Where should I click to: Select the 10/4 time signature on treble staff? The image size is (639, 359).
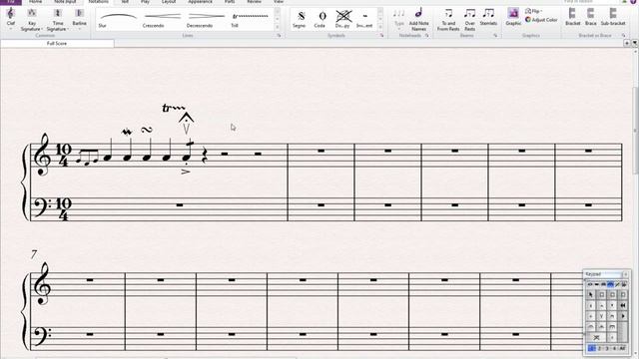click(63, 156)
